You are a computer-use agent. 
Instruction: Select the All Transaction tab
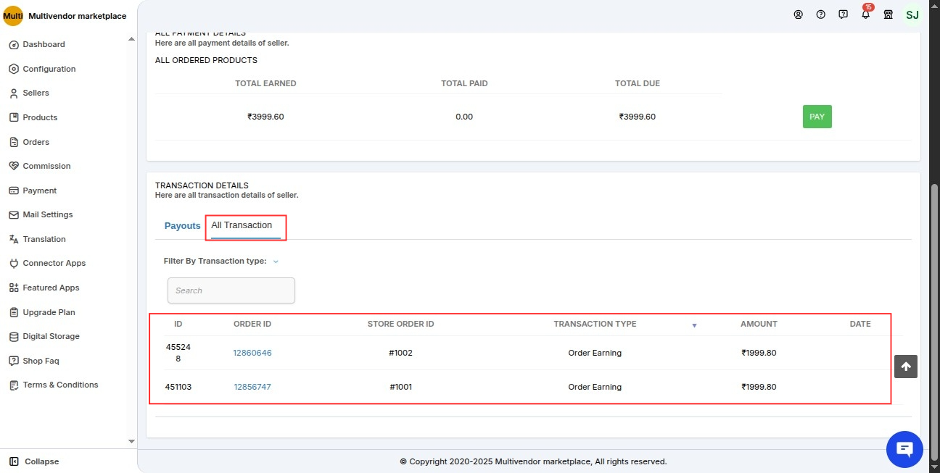coord(242,225)
